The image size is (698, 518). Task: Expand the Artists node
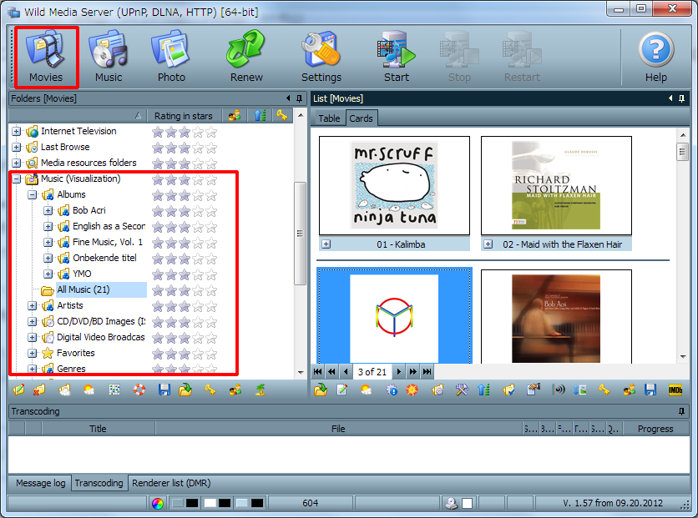tap(32, 305)
